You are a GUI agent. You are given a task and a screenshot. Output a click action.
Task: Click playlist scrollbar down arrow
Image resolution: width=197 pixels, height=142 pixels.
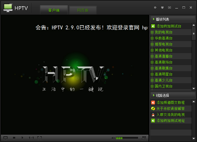pos(194,89)
